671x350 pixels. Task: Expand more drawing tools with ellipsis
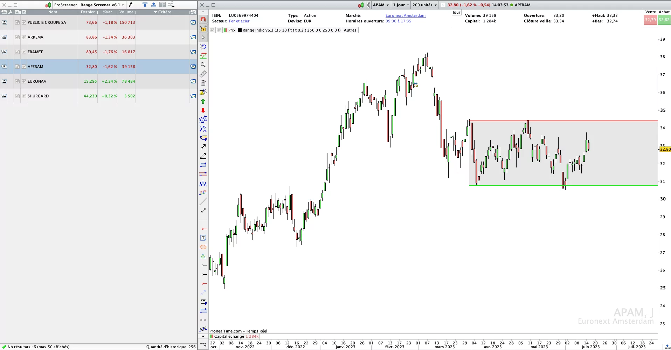point(203,344)
